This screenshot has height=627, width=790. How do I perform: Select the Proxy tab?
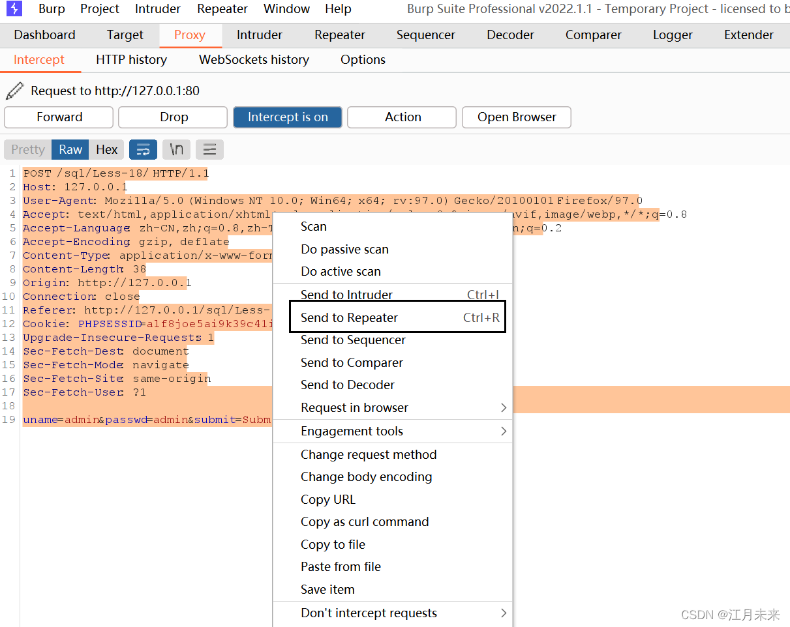[190, 35]
